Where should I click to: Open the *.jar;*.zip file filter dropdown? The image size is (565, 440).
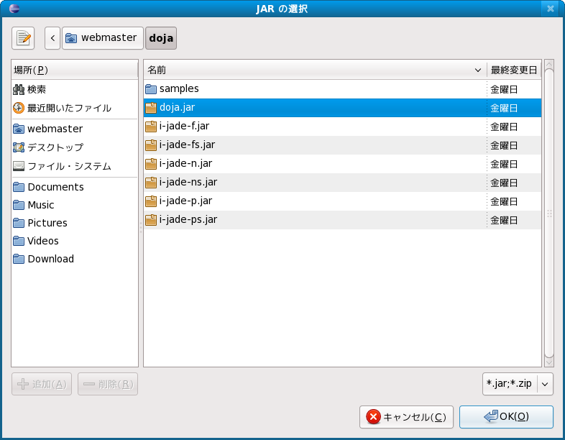518,384
